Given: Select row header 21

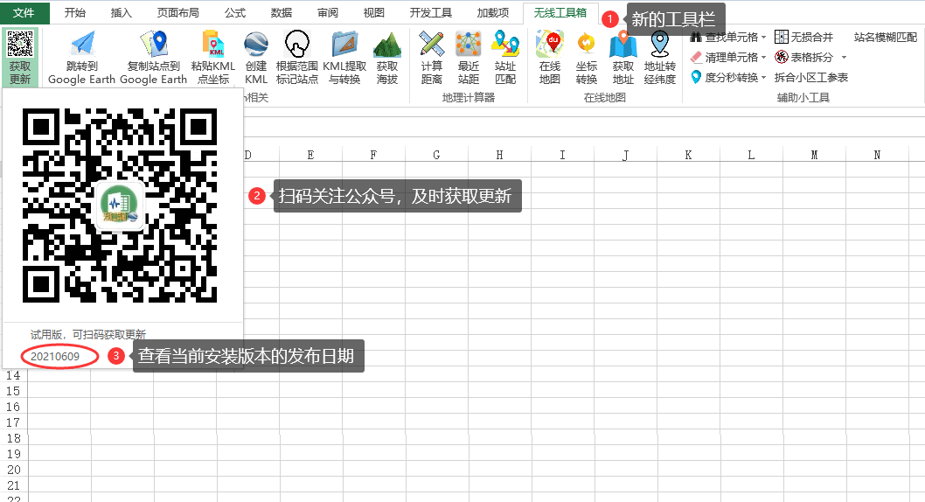Looking at the screenshot, I should (13, 485).
